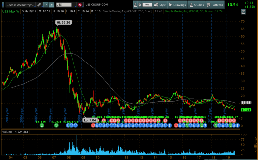Click the chain link icon
258x160 pixels.
pyautogui.click(x=39, y=5)
